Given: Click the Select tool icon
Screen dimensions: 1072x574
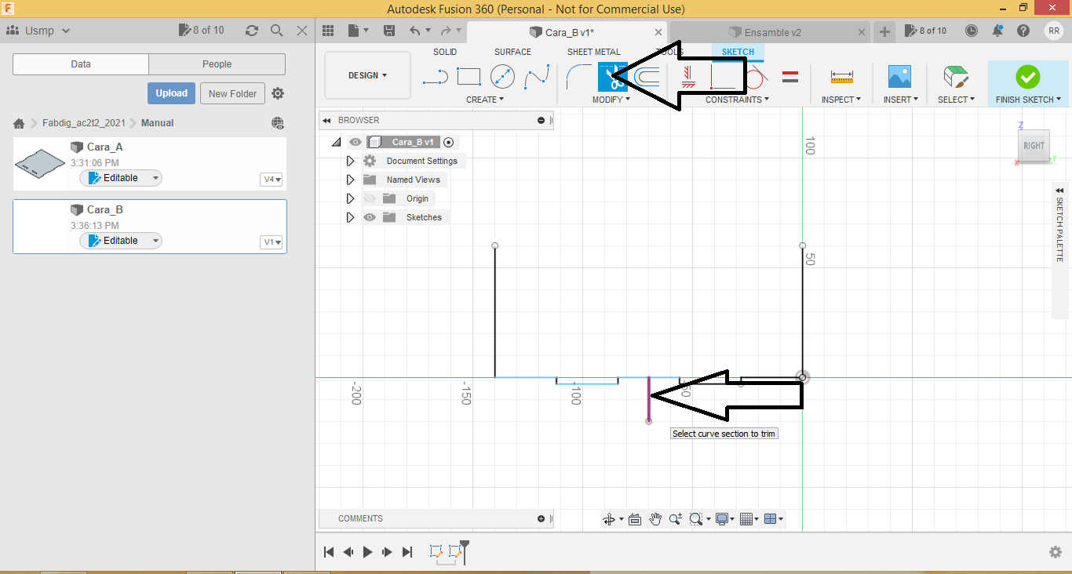Looking at the screenshot, I should pyautogui.click(x=955, y=77).
